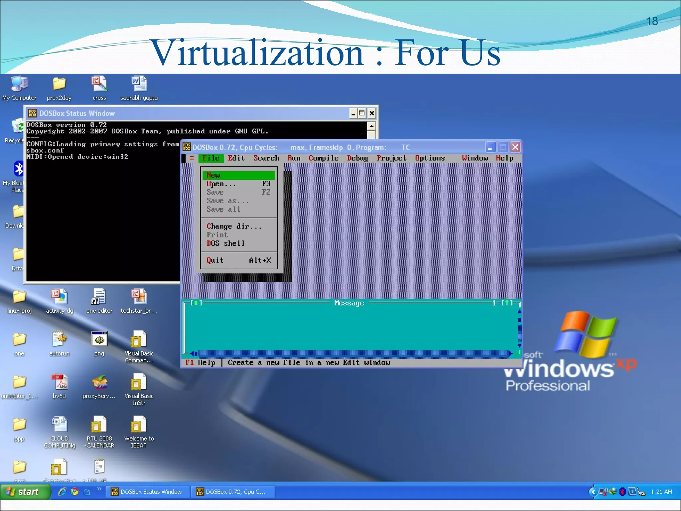Image resolution: width=681 pixels, height=511 pixels.
Task: Choose Change dir... from File menu
Action: point(239,227)
